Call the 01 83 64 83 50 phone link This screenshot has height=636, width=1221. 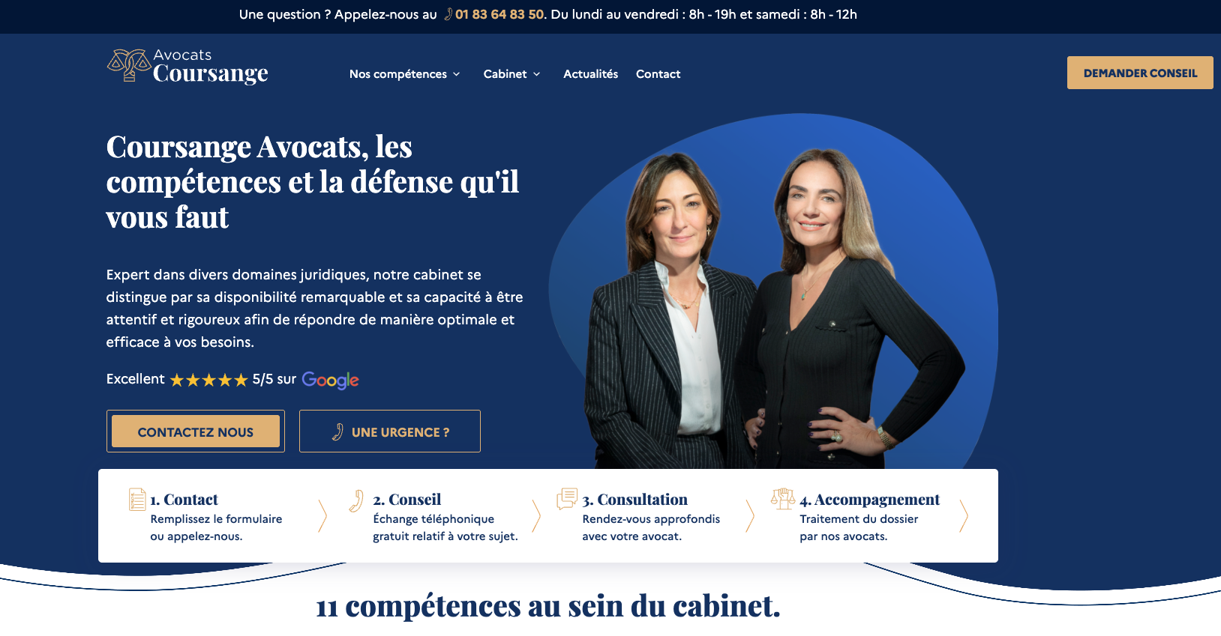tap(499, 14)
